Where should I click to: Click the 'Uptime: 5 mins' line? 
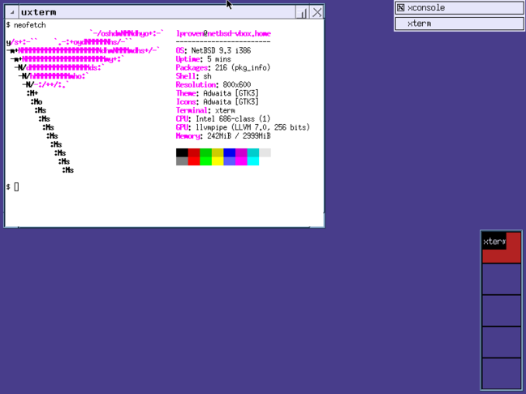pyautogui.click(x=204, y=59)
